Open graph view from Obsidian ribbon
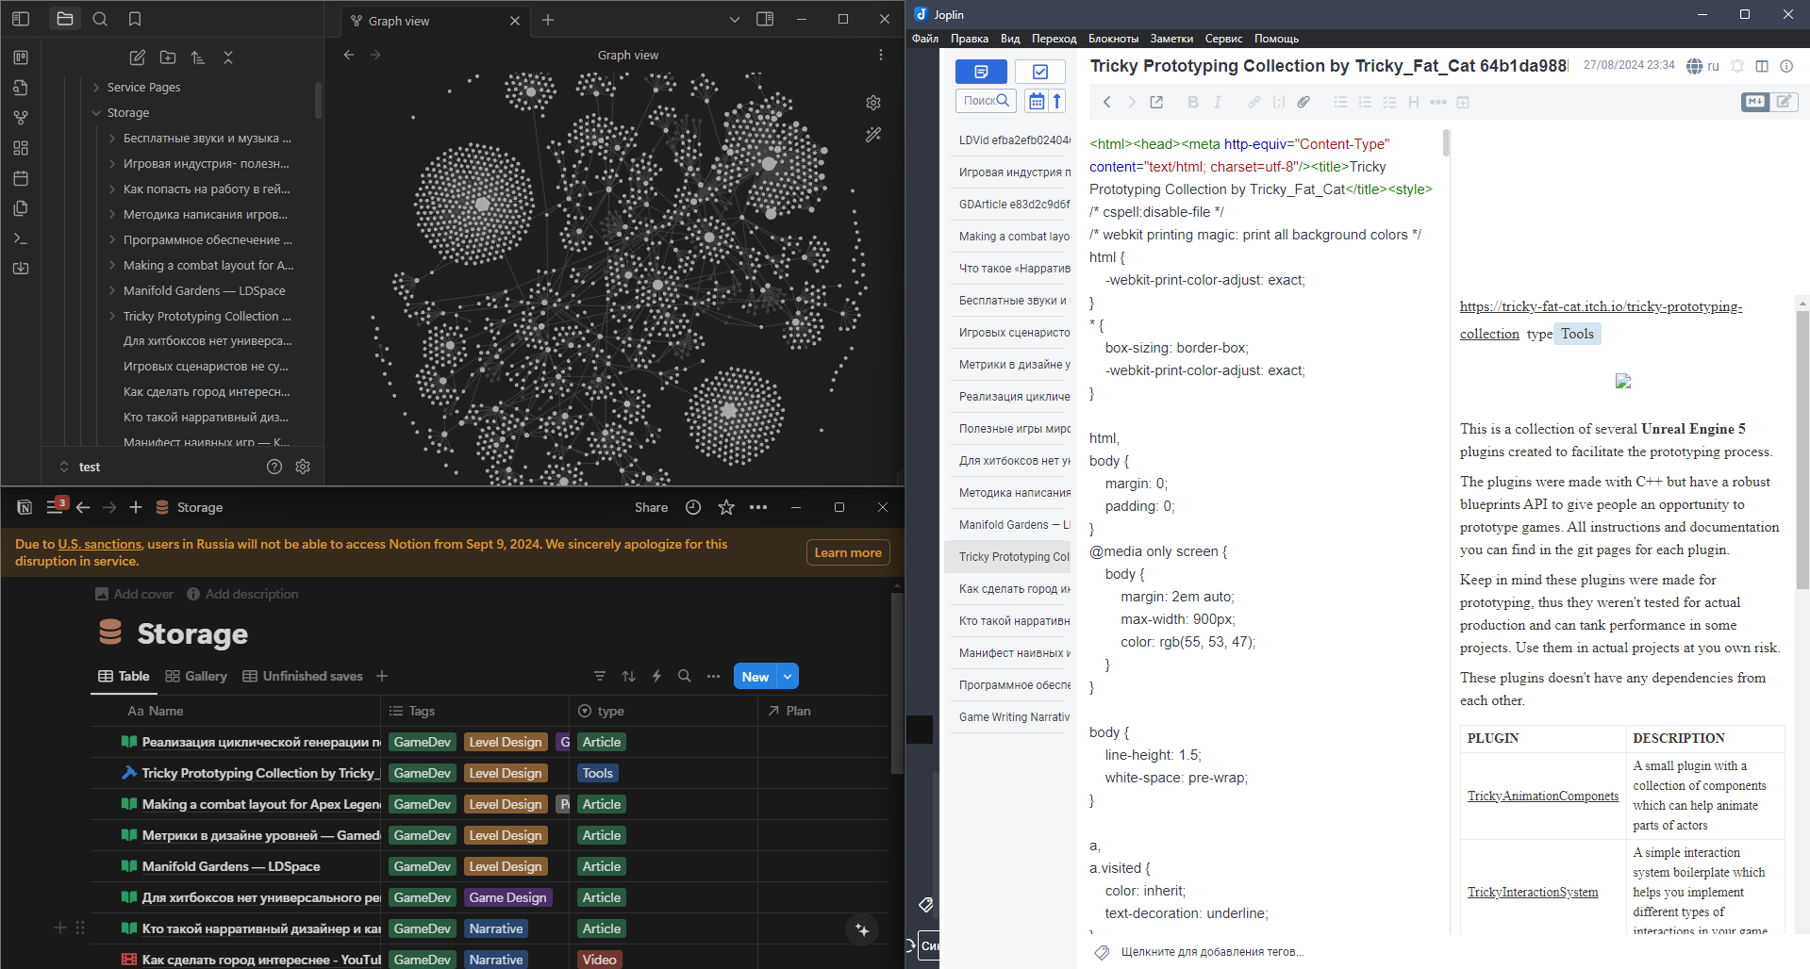Image resolution: width=1810 pixels, height=969 pixels. [21, 118]
